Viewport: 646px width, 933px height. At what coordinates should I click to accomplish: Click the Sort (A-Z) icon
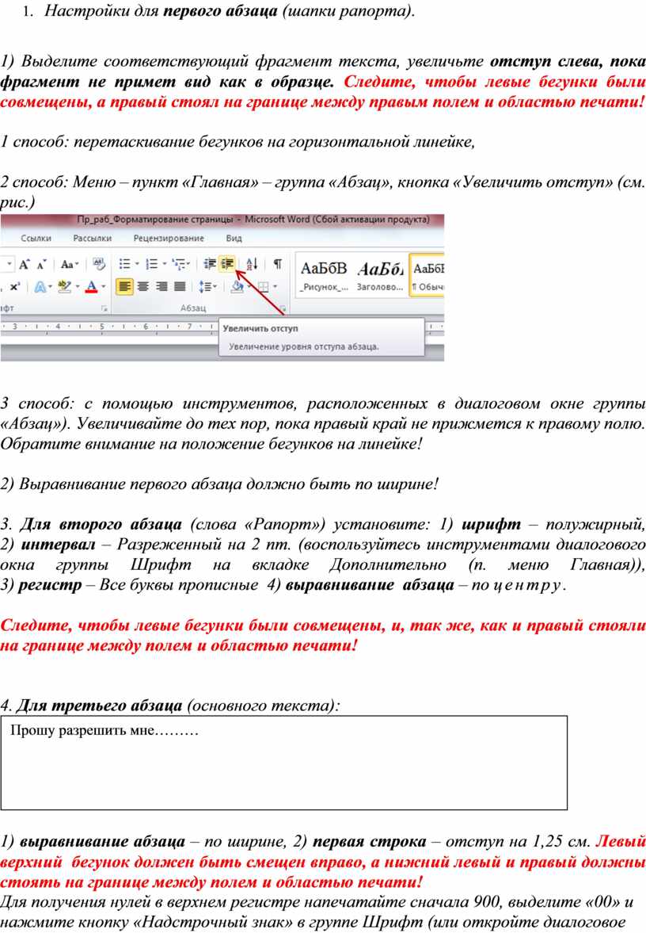[252, 263]
